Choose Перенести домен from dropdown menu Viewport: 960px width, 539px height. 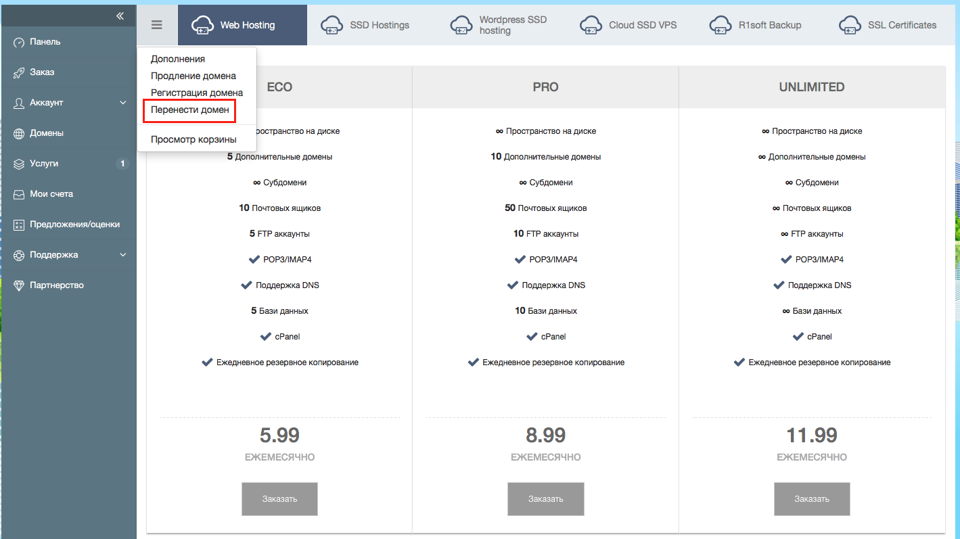click(x=189, y=110)
